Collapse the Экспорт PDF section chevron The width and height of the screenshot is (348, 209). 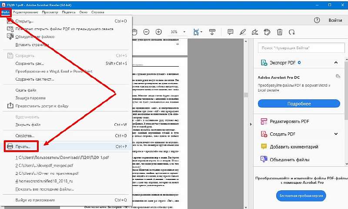(x=336, y=63)
